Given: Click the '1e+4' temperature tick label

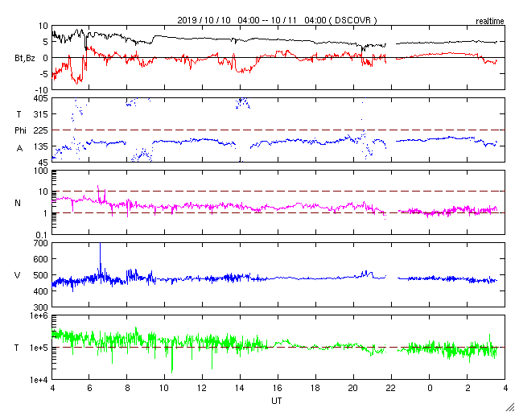Looking at the screenshot, I should 39,380.
